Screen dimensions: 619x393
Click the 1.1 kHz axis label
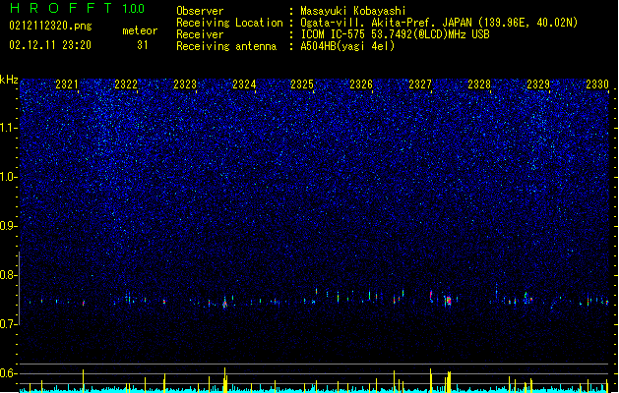pos(8,128)
